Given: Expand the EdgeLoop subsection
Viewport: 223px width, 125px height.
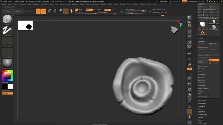Looking at the screenshot, I should click(201, 69).
